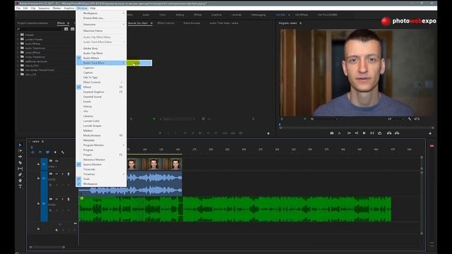452x254 pixels.
Task: Select the Razor tool
Action: point(20,163)
